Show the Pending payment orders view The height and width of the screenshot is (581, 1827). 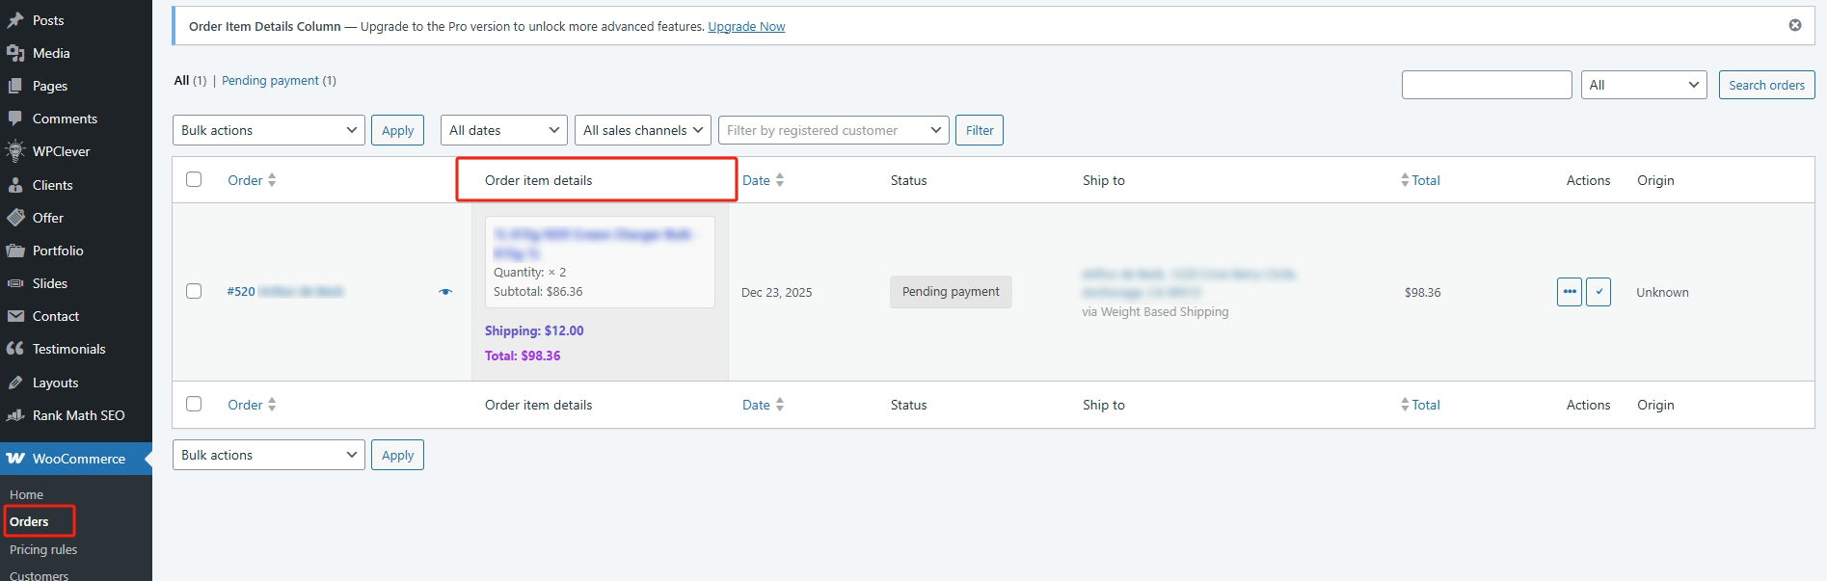tap(270, 81)
